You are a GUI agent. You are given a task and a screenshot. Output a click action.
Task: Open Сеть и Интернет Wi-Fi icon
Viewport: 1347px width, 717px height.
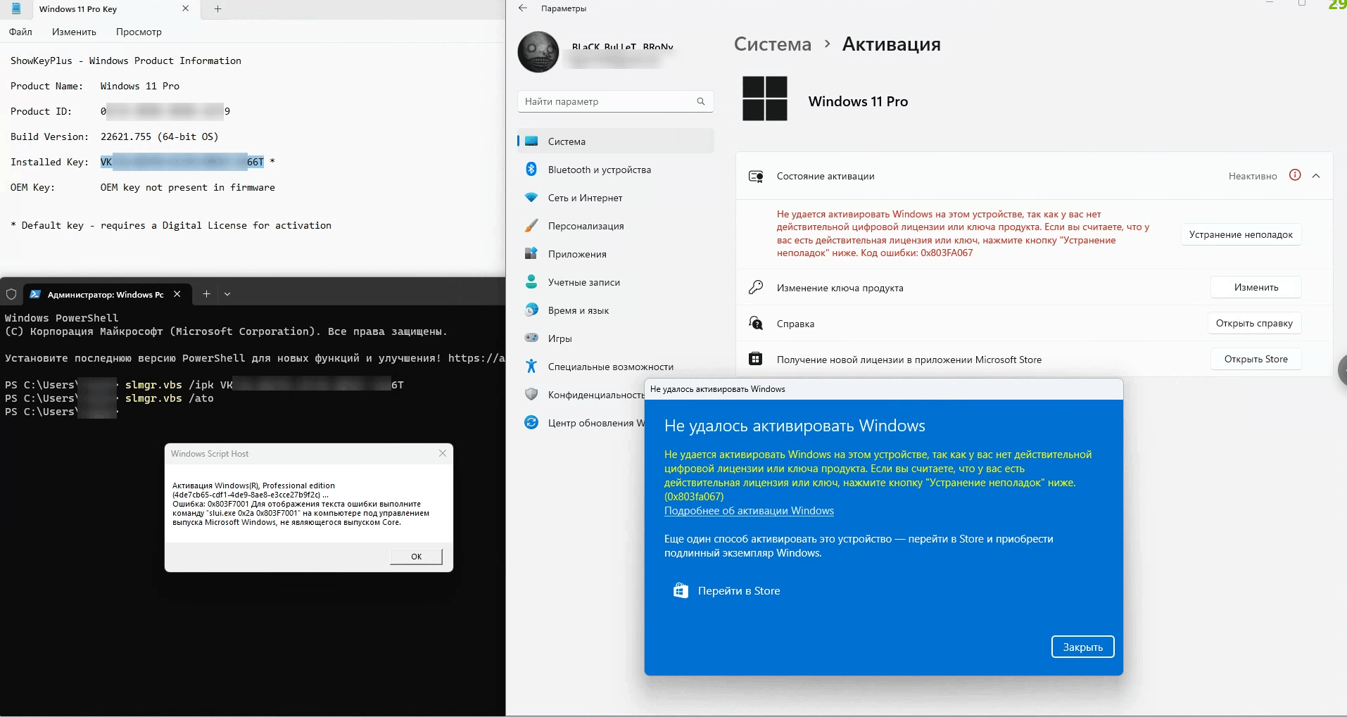531,198
